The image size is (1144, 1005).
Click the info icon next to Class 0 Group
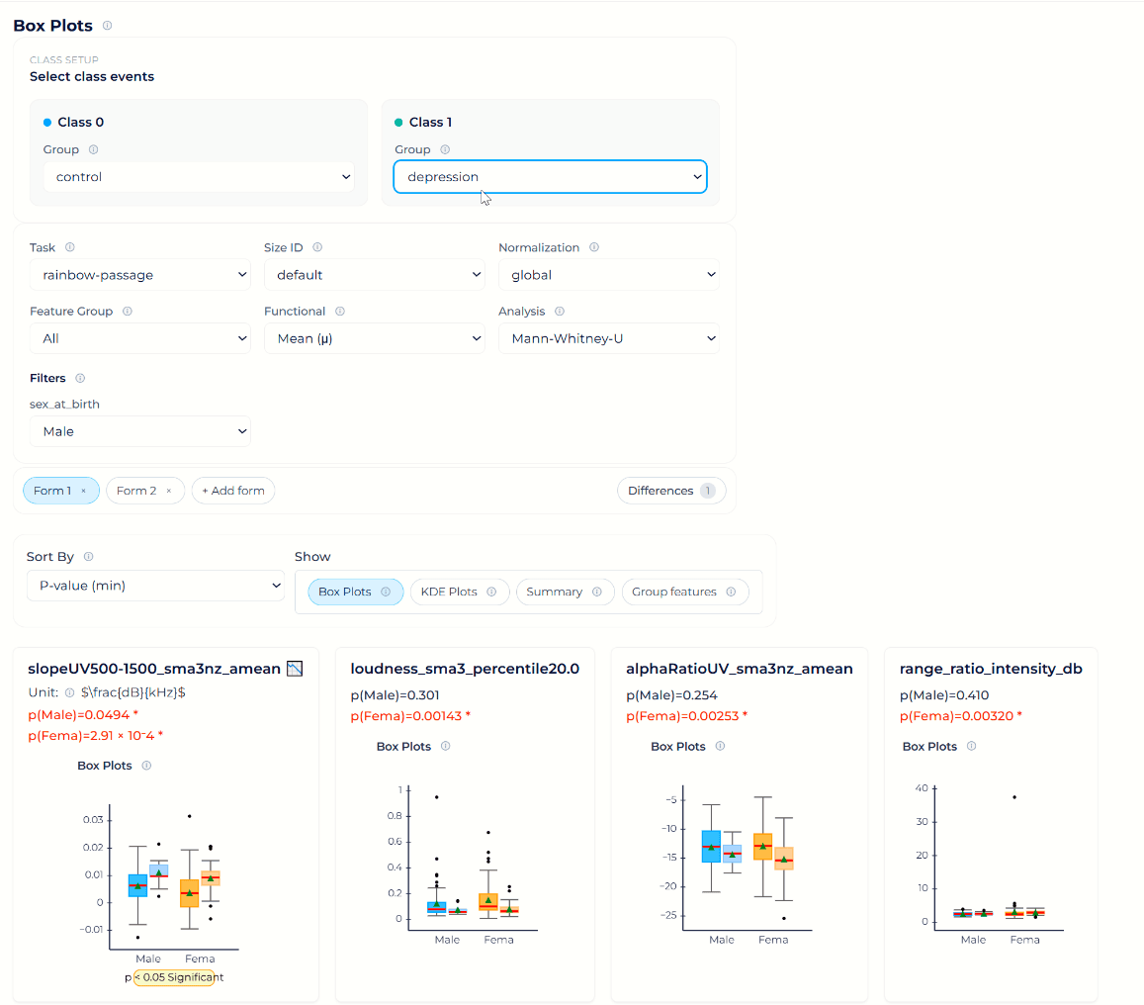93,149
